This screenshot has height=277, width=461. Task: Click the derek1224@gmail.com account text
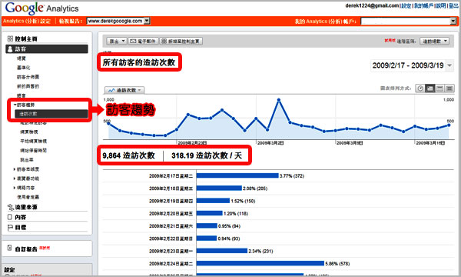pos(372,5)
